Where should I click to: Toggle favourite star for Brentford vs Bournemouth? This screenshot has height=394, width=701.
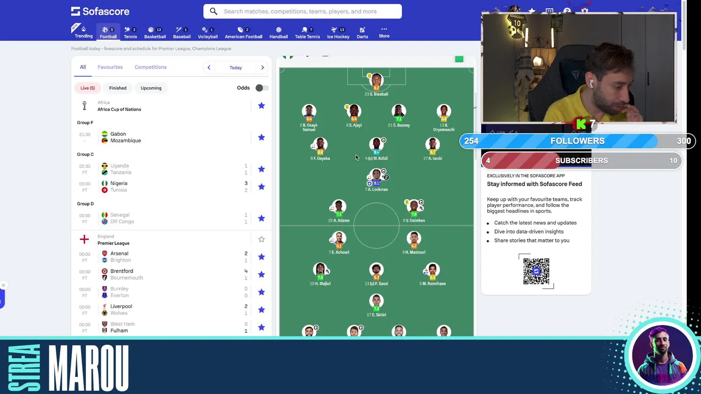(261, 274)
